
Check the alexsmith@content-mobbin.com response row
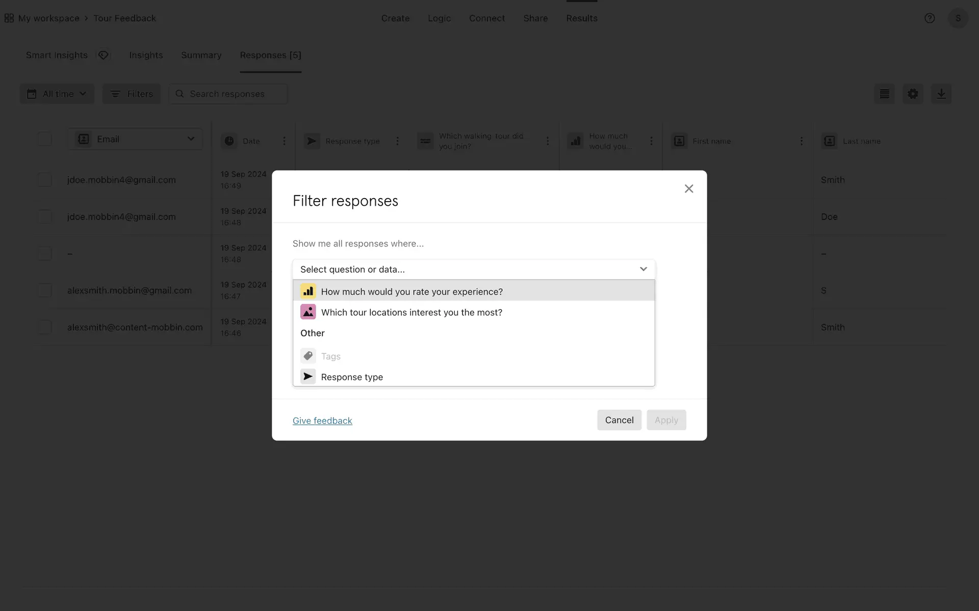(x=45, y=327)
